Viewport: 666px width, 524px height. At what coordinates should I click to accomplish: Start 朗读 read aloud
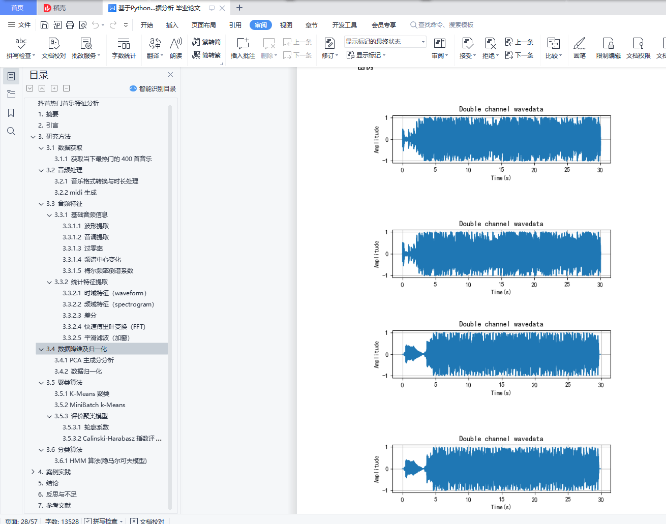coord(176,48)
